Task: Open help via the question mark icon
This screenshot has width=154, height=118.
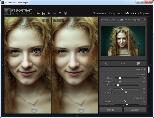Action: point(60,13)
